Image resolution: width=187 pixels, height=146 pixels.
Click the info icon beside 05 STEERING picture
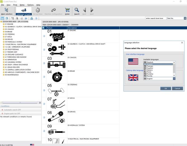pos(44,90)
